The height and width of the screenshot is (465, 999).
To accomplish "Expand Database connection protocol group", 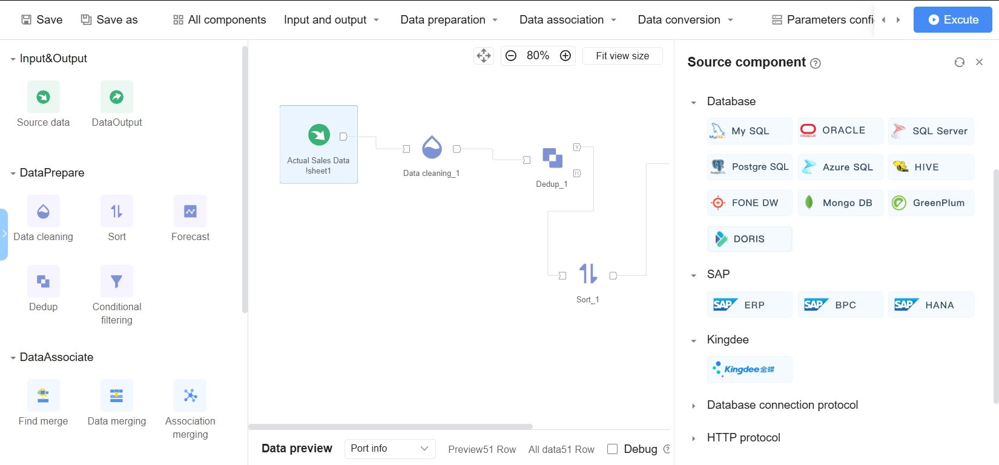I will click(694, 406).
